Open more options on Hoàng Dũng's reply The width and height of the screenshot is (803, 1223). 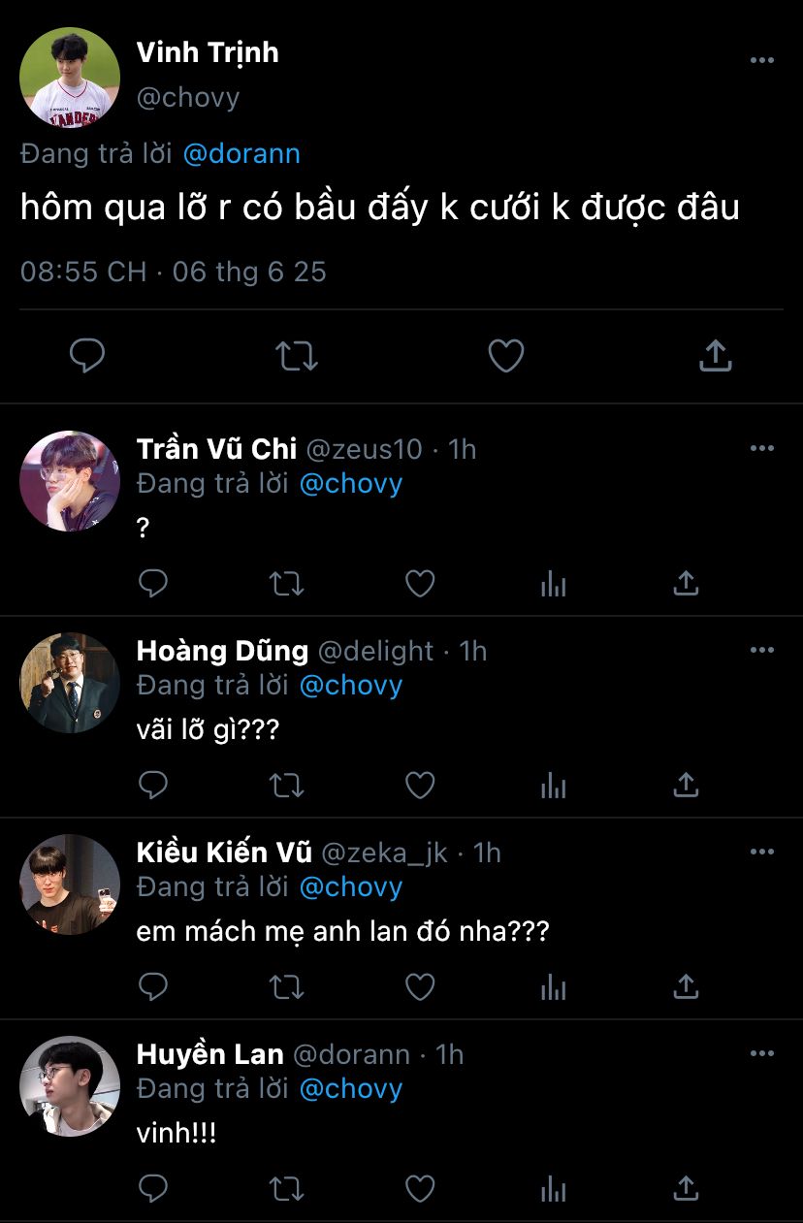point(762,650)
